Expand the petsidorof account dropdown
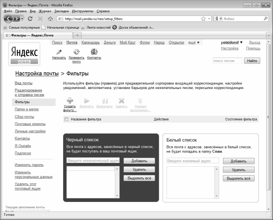Image resolution: width=273 pixels, height=220 pixels. pyautogui.click(x=232, y=42)
